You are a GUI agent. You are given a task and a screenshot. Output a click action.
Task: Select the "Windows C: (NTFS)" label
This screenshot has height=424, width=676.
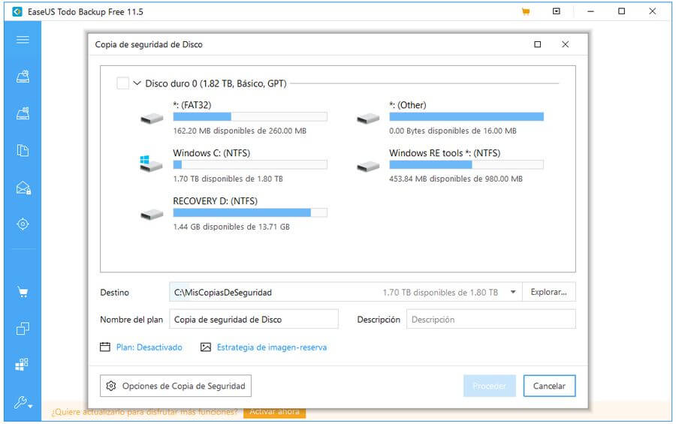(x=212, y=153)
